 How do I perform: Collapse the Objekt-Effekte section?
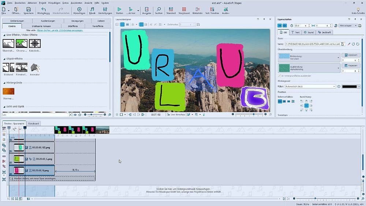(x=4, y=58)
